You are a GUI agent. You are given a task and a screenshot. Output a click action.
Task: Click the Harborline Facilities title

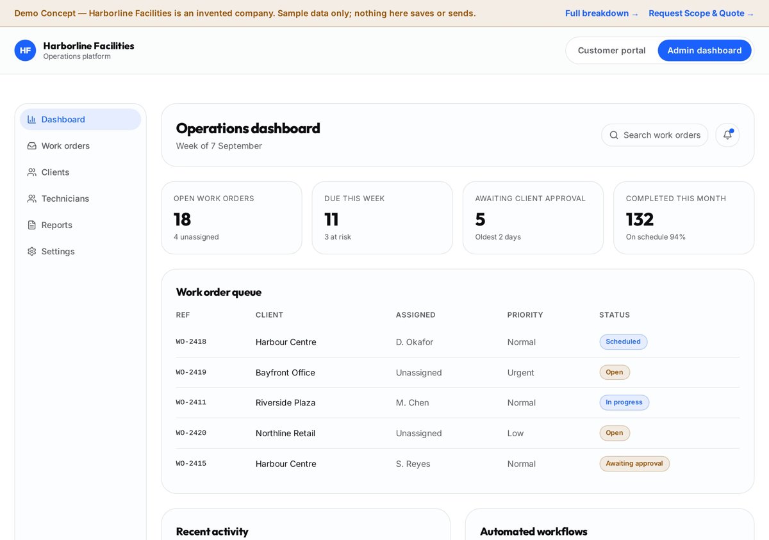(88, 45)
